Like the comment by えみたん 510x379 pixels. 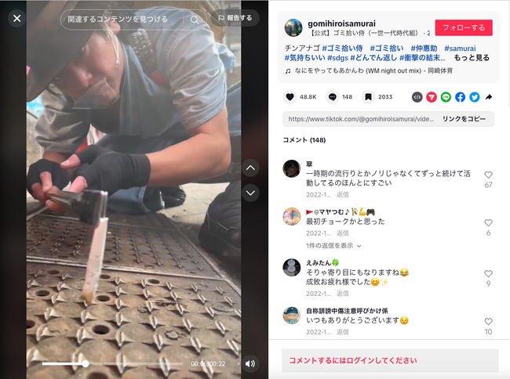pos(488,274)
